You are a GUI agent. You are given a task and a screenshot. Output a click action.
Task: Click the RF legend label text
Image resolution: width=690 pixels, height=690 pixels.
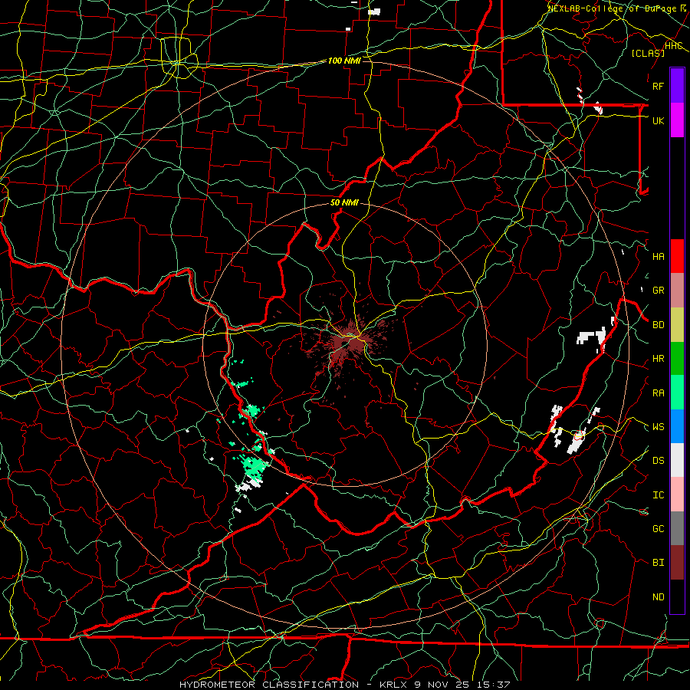pos(659,86)
